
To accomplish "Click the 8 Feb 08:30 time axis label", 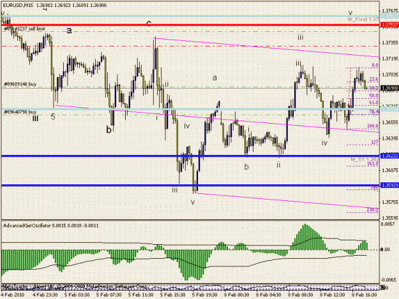I will coord(301,295).
